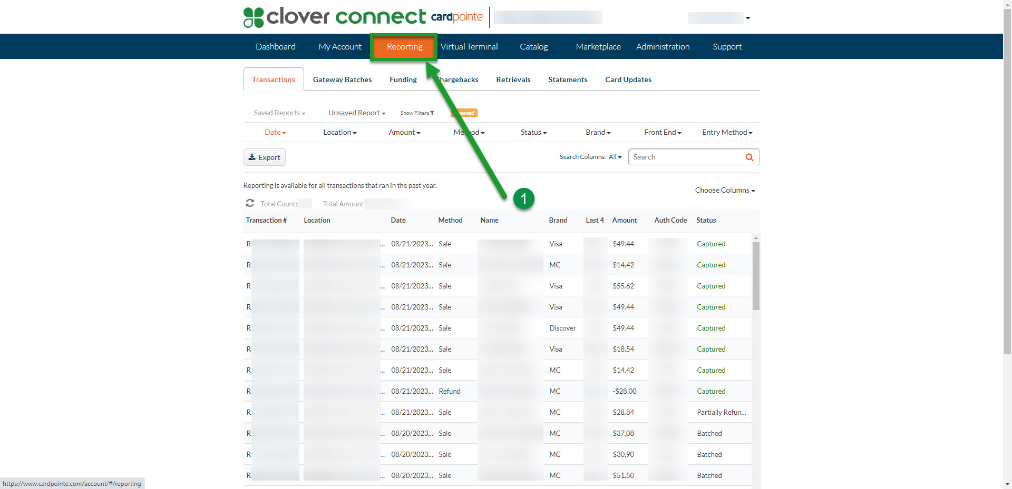Viewport: 1012px width, 489px height.
Task: Expand the Saved Reports dropdown
Action: [x=279, y=113]
